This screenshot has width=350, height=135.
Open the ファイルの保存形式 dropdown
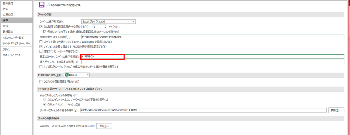(x=109, y=22)
